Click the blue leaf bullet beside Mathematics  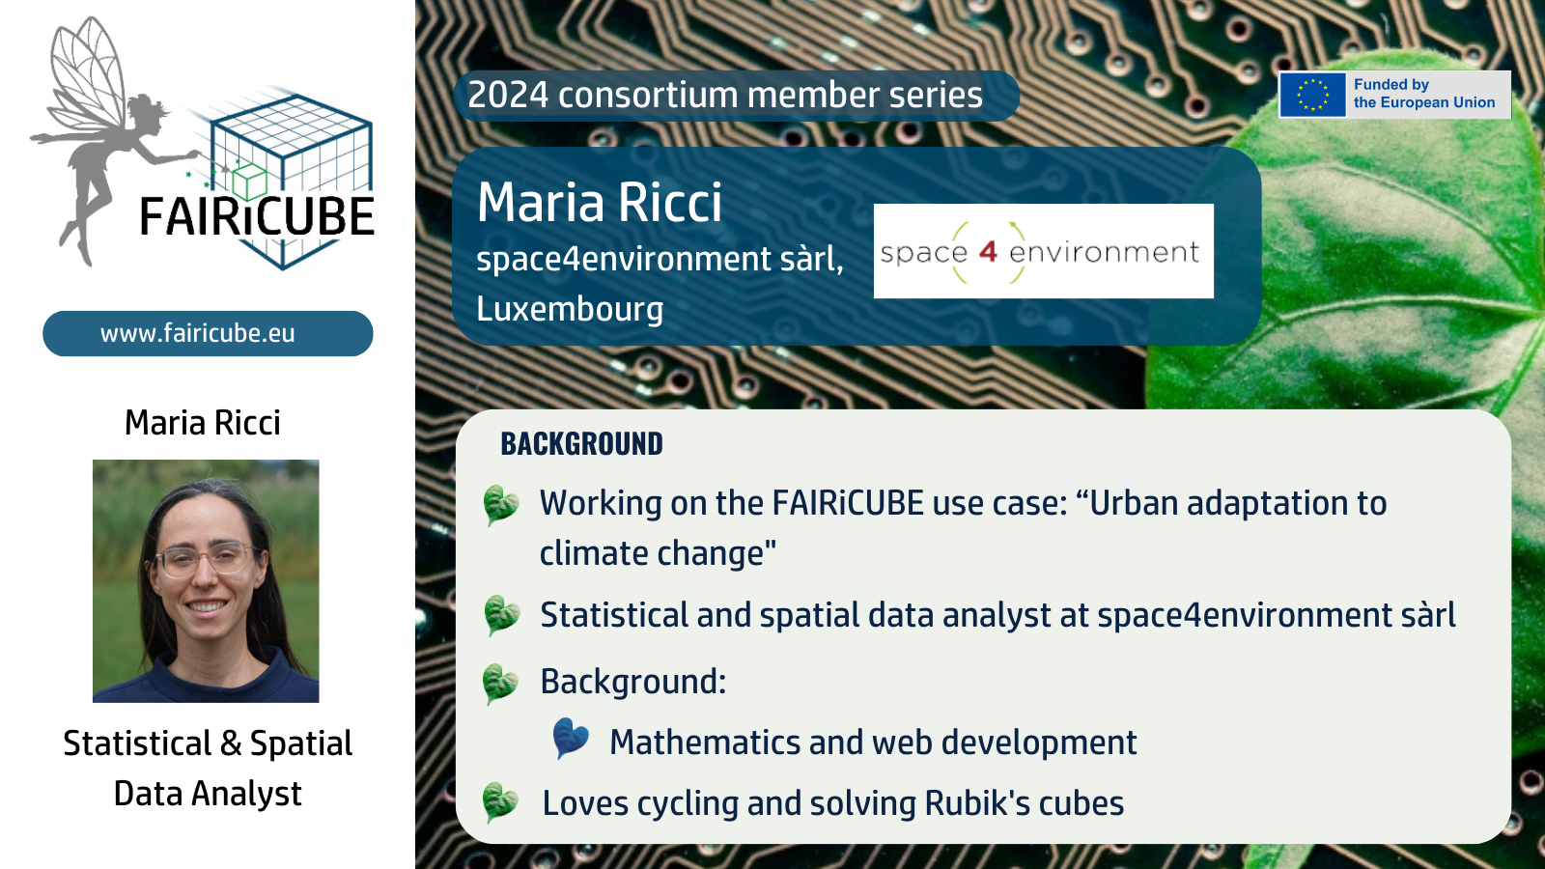tap(571, 739)
